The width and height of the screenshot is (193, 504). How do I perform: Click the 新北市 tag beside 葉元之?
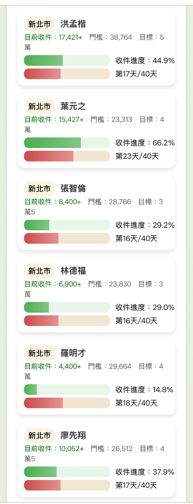(39, 106)
